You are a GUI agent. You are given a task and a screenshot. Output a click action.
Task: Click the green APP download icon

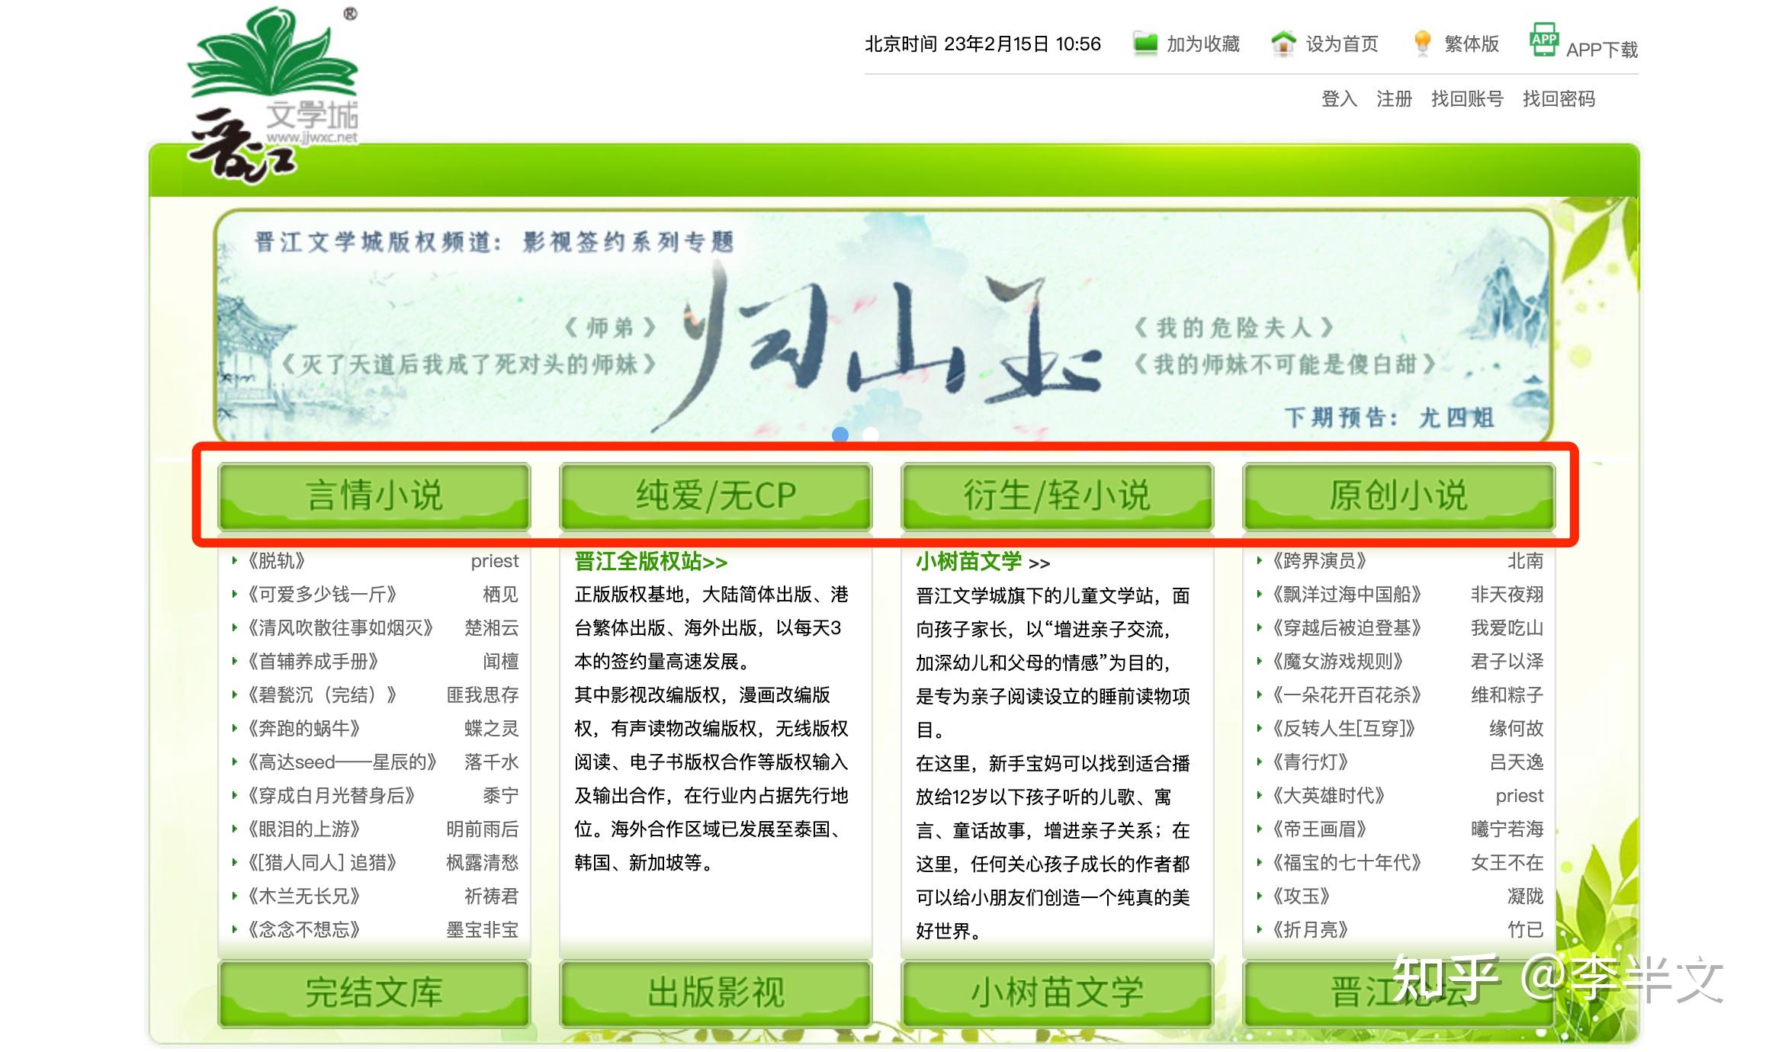point(1543,40)
